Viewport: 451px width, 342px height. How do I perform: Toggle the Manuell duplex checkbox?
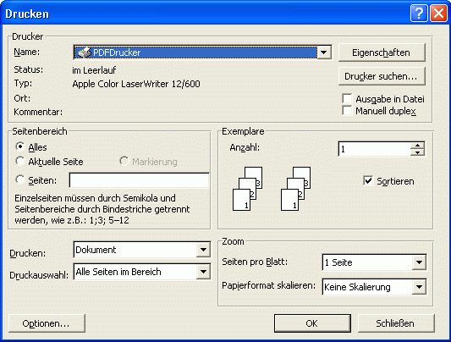[347, 110]
